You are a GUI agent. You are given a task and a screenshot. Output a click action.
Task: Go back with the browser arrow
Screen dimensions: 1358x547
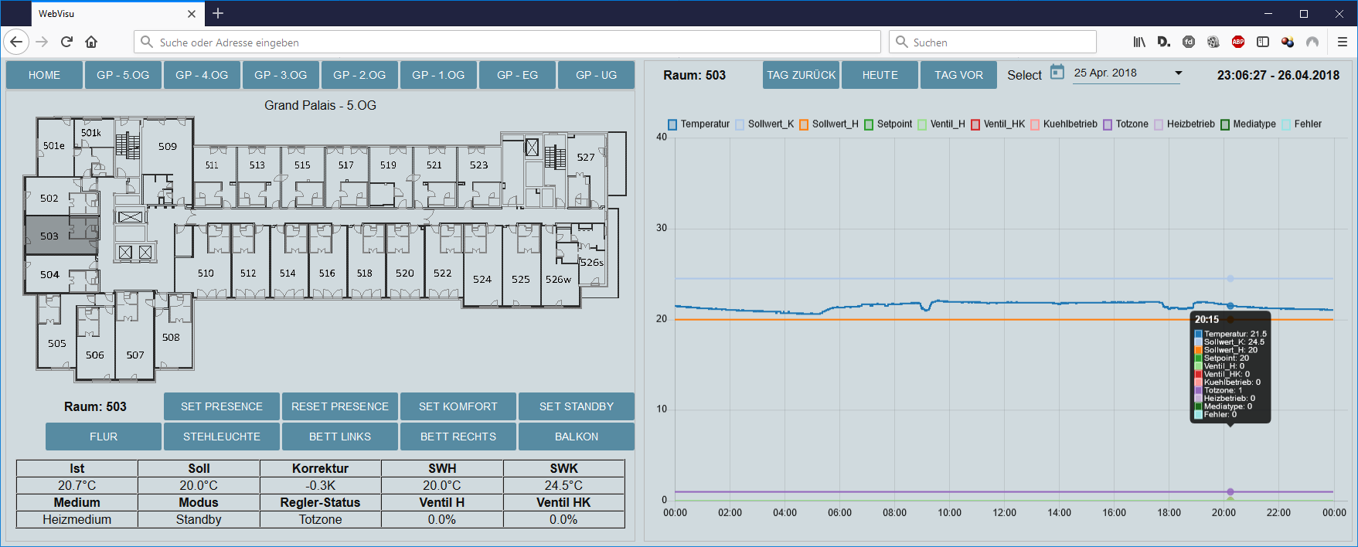(16, 42)
